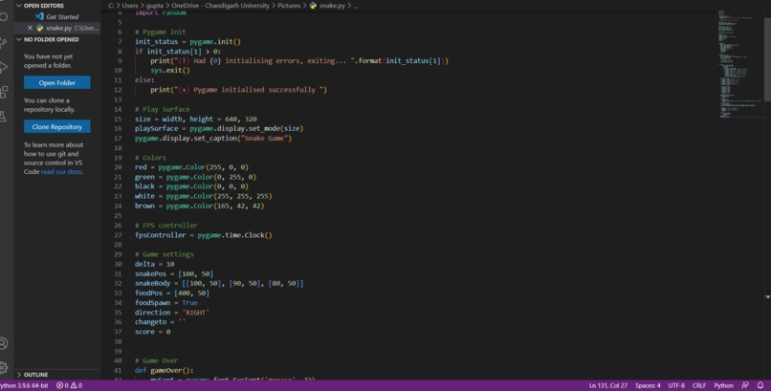Click the 'RIGHT' string on line 35

[196, 313]
